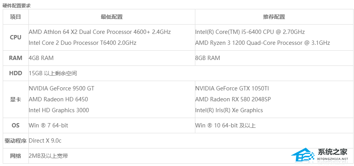Image resolution: width=354 pixels, height=166 pixels.
Task: Click the OS row label
Action: point(16,125)
